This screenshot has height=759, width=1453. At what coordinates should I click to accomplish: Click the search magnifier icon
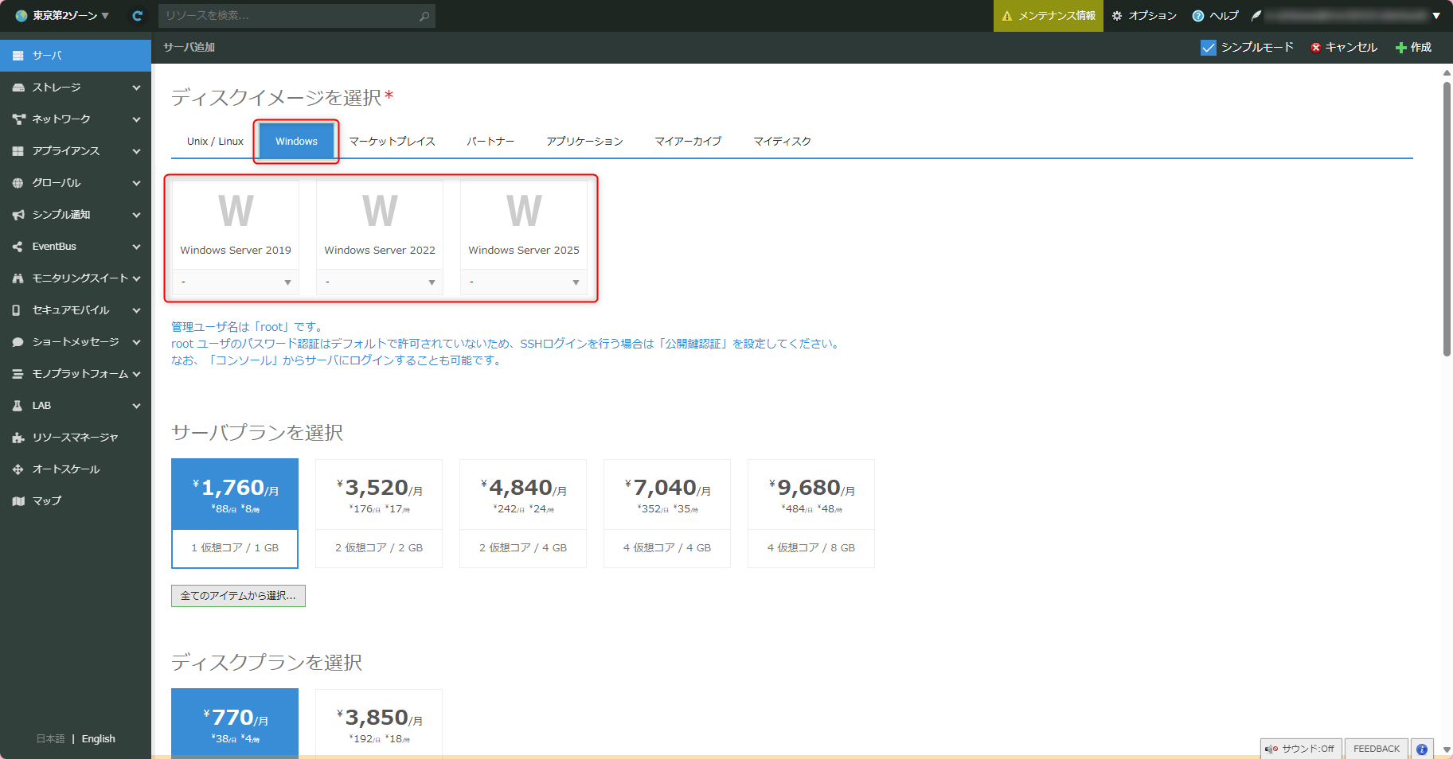coord(424,16)
